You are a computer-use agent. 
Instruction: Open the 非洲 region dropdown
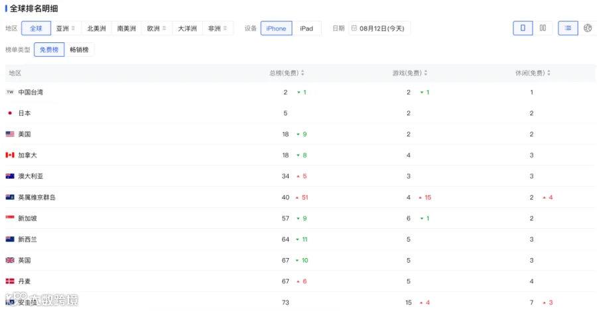click(218, 28)
